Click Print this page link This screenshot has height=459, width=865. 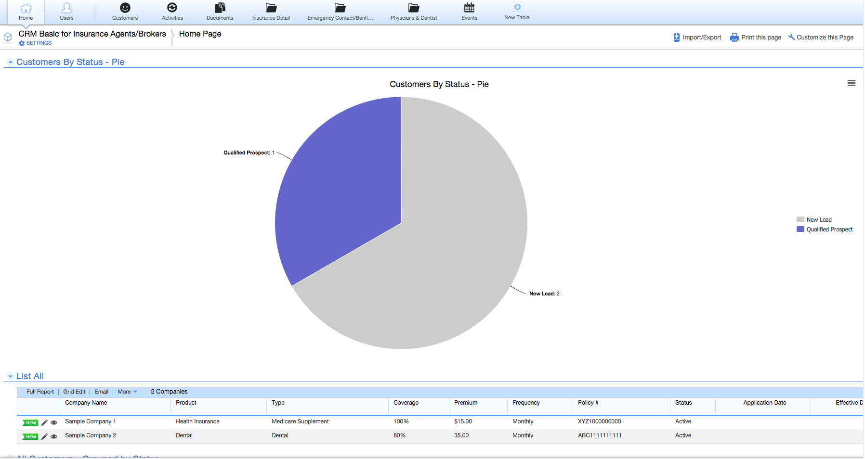761,38
